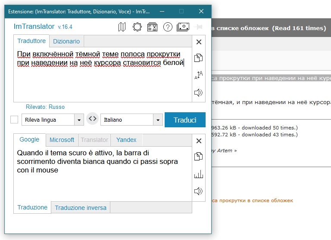331x240 pixels.
Task: Listen to the Italian translation
Action: (x=198, y=191)
